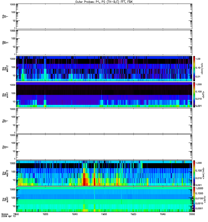This screenshot has height=222, width=208.
Task: Click the thb fff 2 y-axis title
Action: coord(5,43)
